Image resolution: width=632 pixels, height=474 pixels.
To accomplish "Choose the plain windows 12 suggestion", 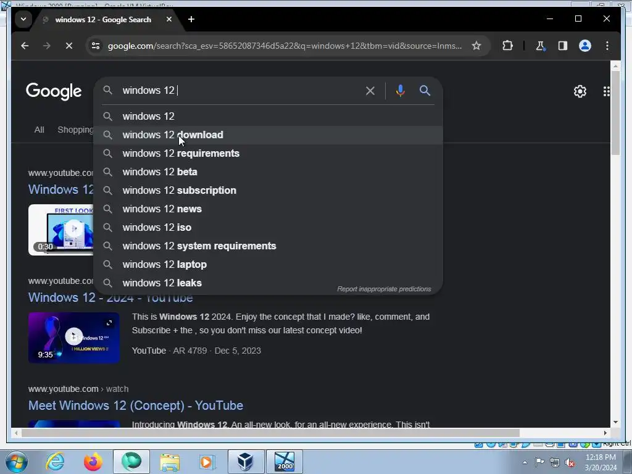I will click(x=268, y=116).
